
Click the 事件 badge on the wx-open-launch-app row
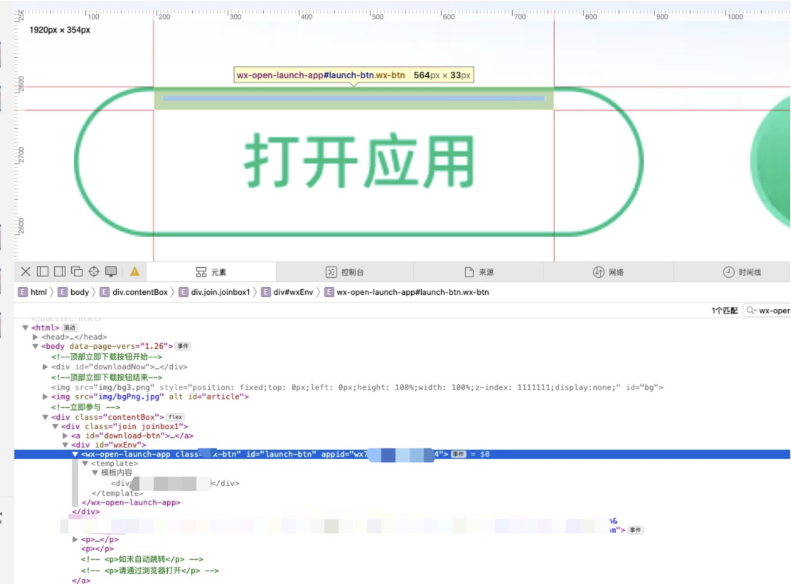pyautogui.click(x=458, y=454)
